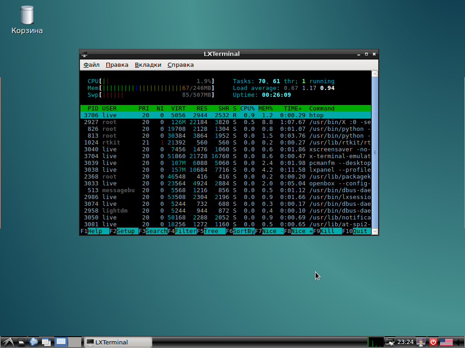Click the LXTerminal taskbar window button

click(118, 342)
